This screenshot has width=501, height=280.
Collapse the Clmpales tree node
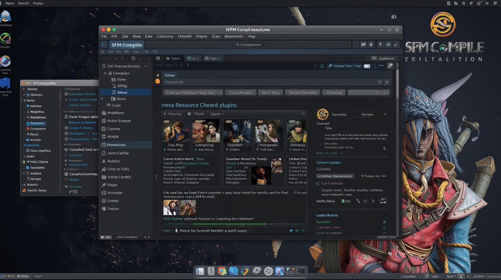coord(105,73)
